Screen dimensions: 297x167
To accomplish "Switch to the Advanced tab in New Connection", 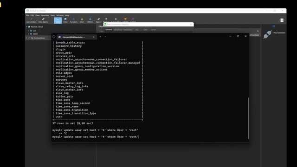I will [117, 30].
